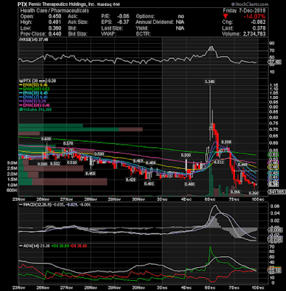Image resolution: width=286 pixels, height=291 pixels.
Task: Click the volume bars icon beside Volume 941,355
Action: [20, 110]
